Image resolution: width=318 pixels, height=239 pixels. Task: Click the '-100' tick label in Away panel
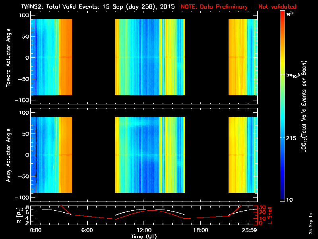[22, 198]
